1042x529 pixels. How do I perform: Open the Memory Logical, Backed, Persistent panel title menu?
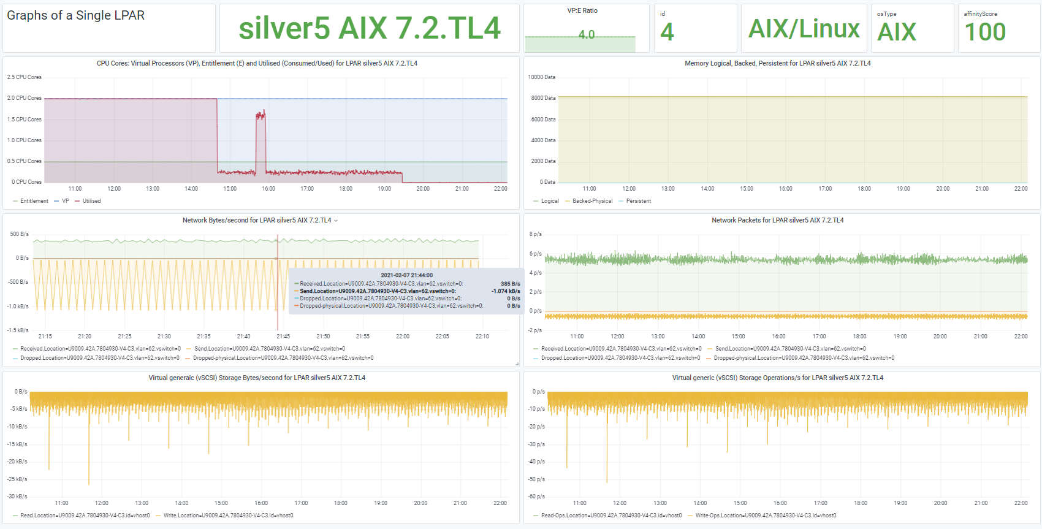777,63
